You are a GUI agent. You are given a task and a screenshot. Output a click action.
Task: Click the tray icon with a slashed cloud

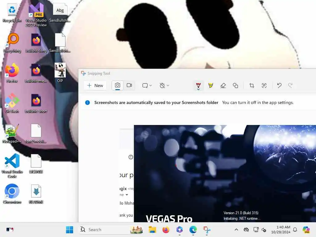(x=246, y=230)
